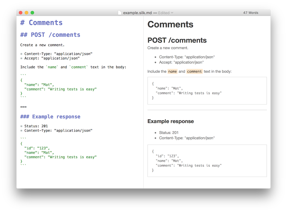Click the highlighted 'comment' code tag in preview

194,72
